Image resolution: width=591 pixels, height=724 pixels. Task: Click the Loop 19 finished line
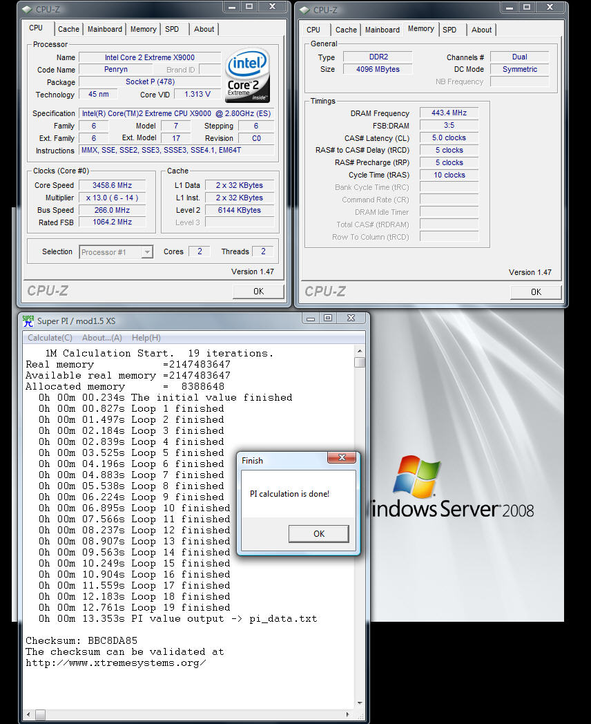tap(134, 608)
